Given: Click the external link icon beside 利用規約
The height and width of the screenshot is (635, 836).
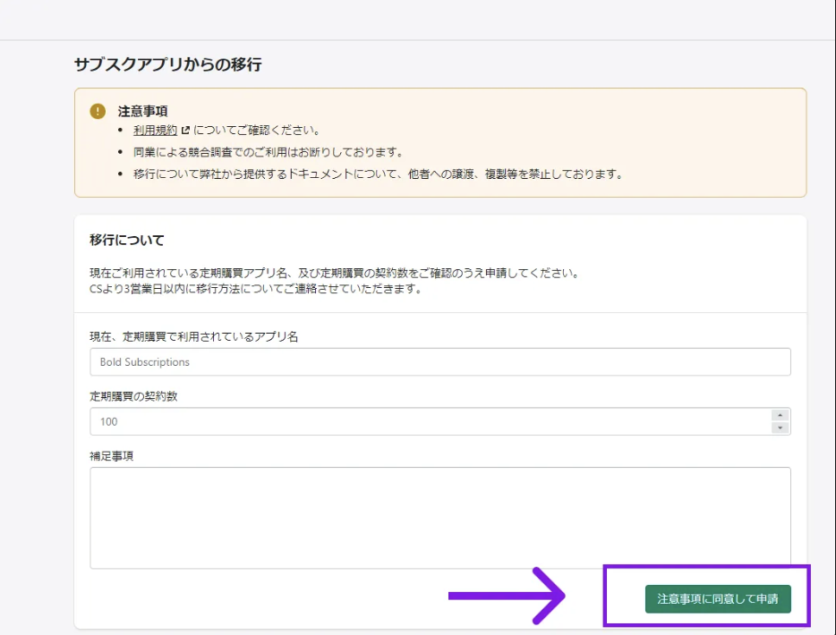Looking at the screenshot, I should [185, 130].
